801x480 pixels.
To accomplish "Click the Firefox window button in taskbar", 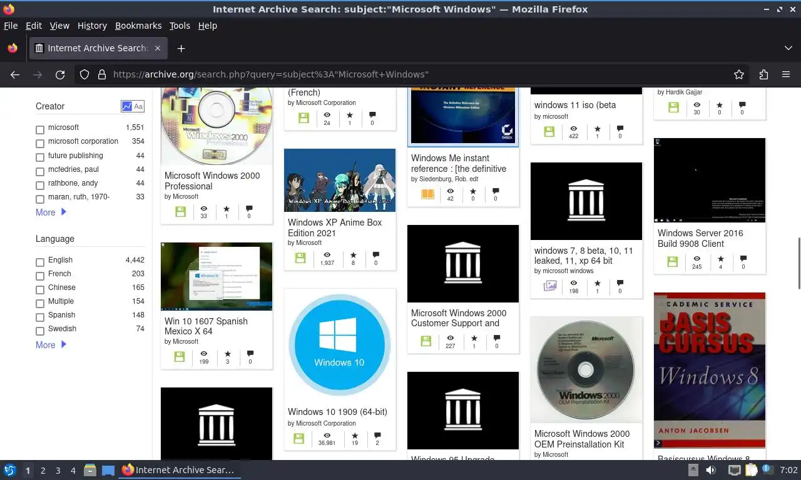I will point(179,470).
